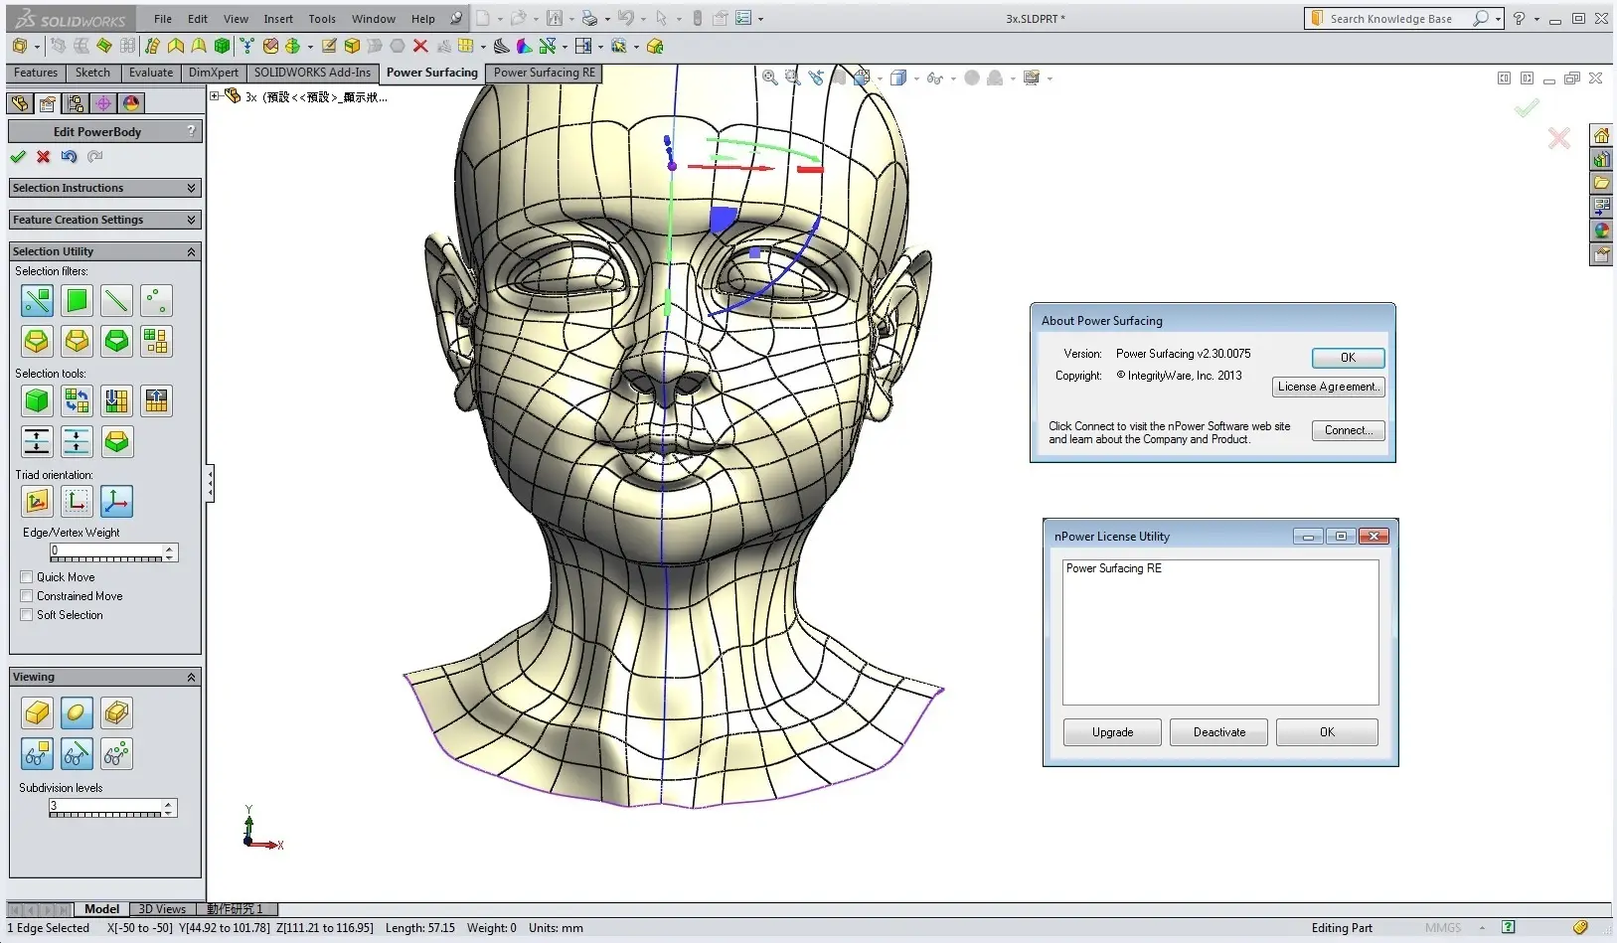Click the Connect... button

(1348, 430)
